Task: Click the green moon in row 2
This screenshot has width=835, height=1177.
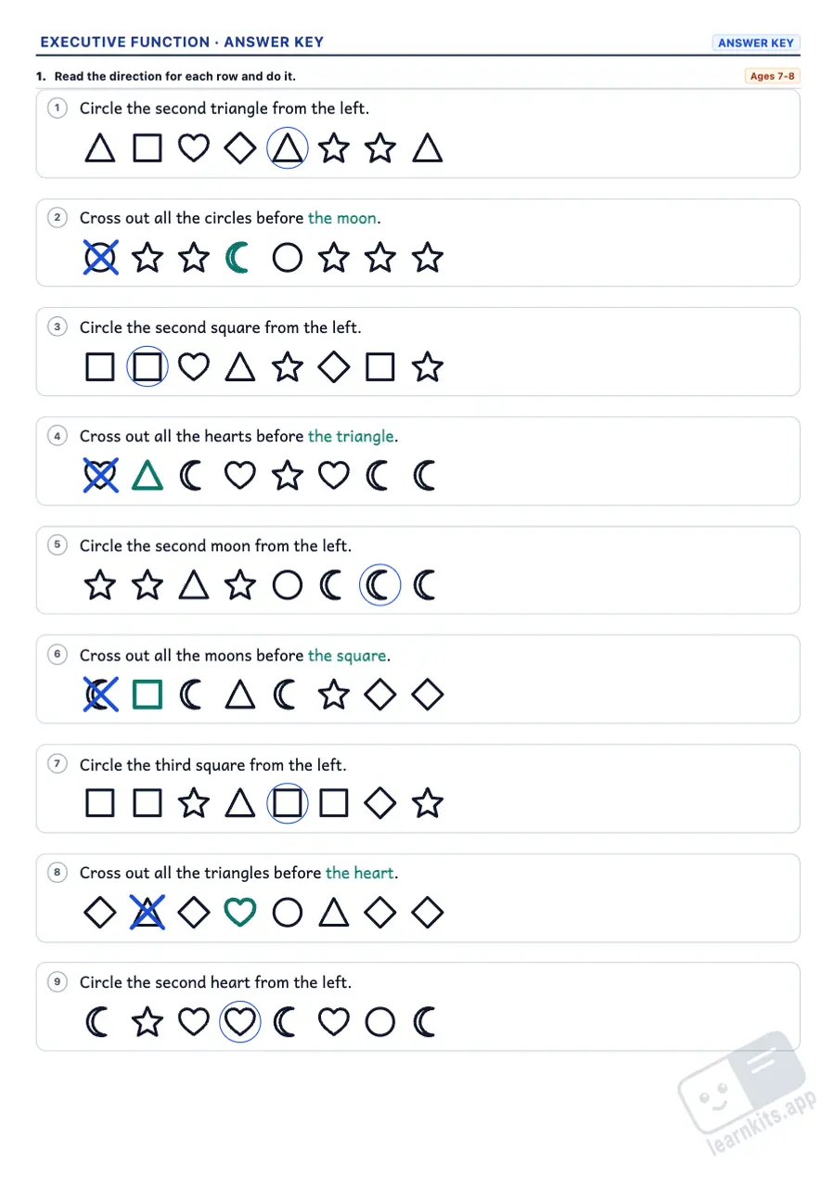Action: (238, 258)
